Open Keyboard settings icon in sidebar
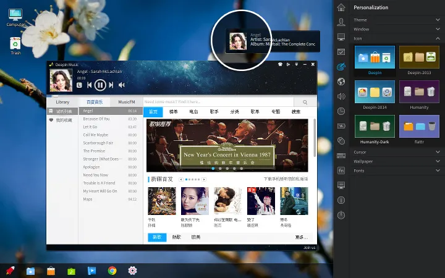 [x=341, y=156]
